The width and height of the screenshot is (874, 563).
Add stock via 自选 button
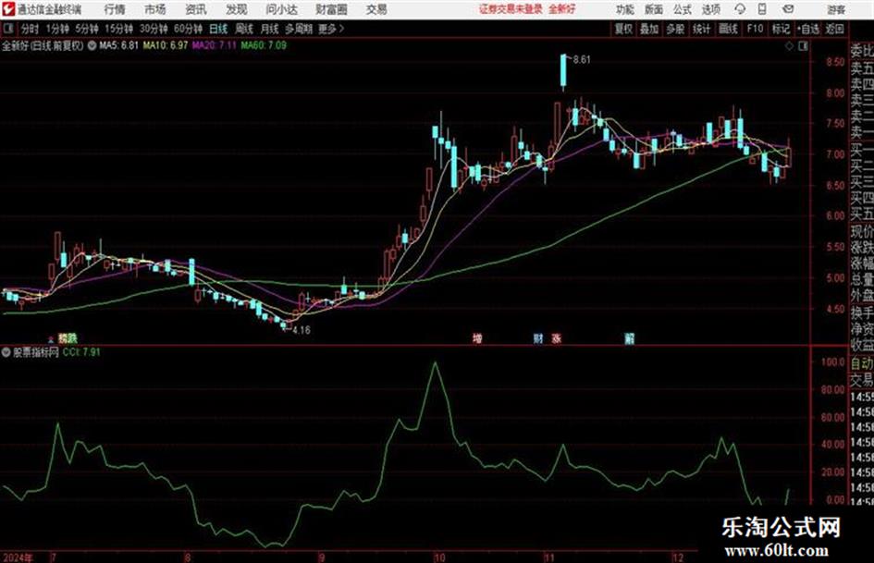(x=807, y=29)
